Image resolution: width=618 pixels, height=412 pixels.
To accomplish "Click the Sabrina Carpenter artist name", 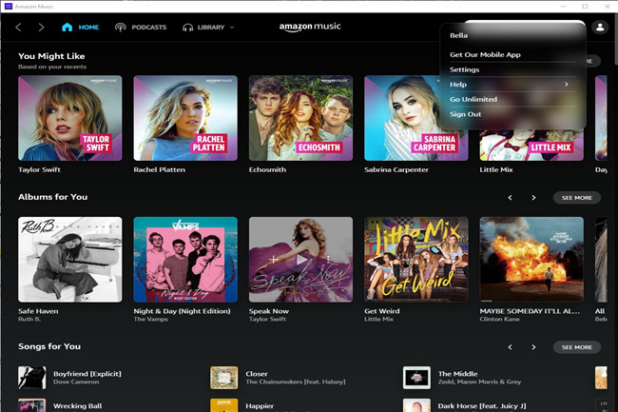I will point(396,169).
